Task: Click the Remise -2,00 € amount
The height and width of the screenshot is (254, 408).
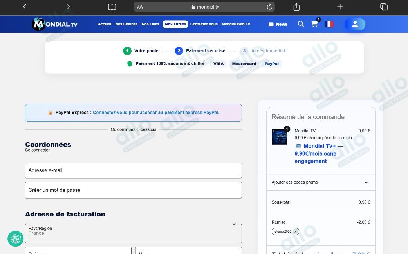Action: (x=363, y=222)
